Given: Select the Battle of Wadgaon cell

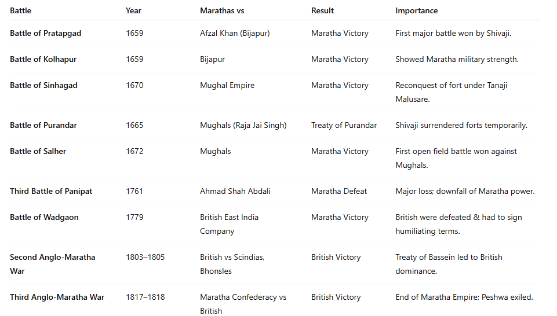Looking at the screenshot, I should click(x=45, y=217).
